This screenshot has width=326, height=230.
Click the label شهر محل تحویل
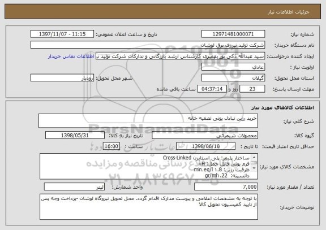coord(114,78)
